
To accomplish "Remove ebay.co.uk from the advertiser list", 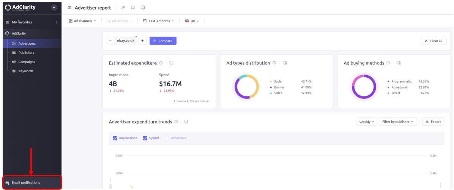I will coord(136,37).
